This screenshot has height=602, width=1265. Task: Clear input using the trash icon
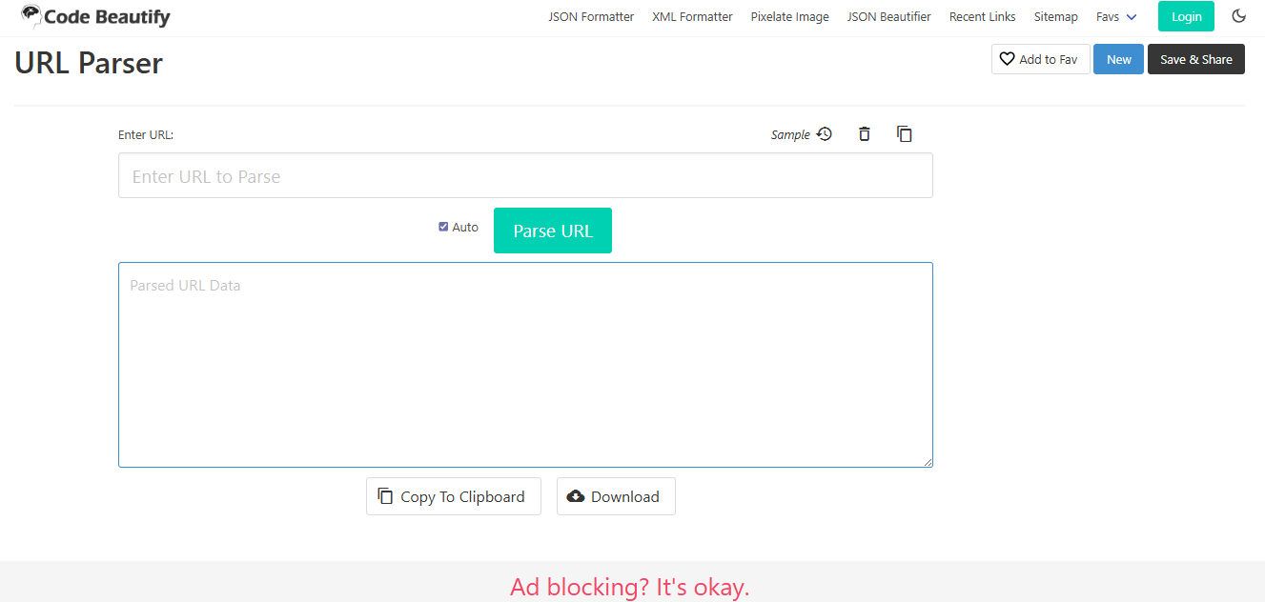[x=864, y=134]
